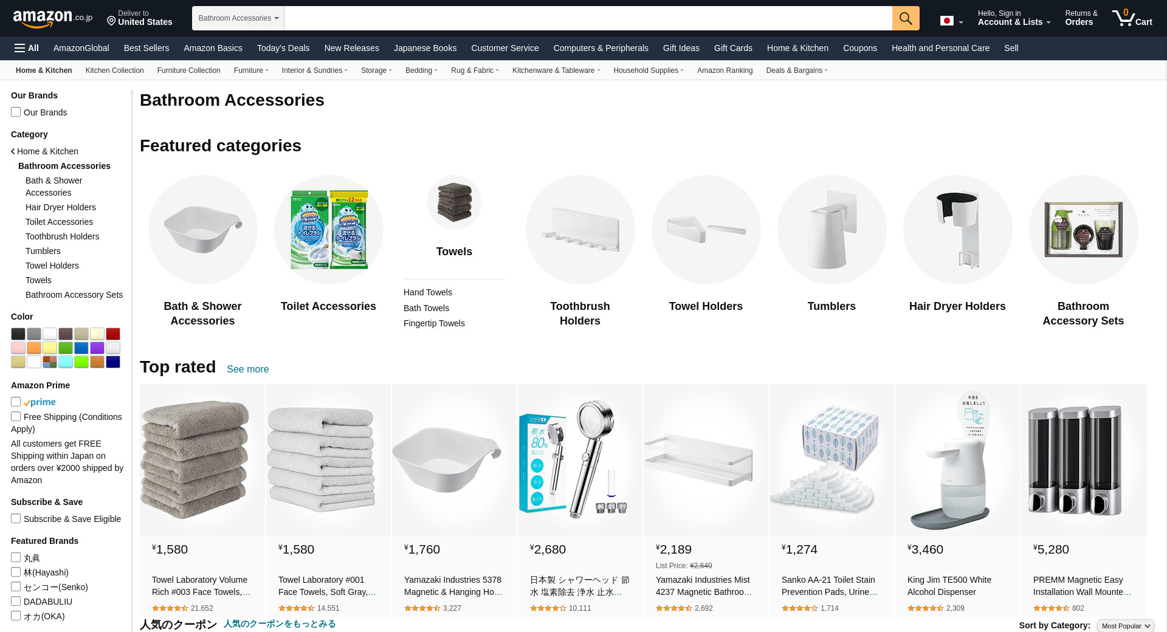This screenshot has height=632, width=1167.
Task: Select the Japan flag language icon
Action: pos(946,21)
